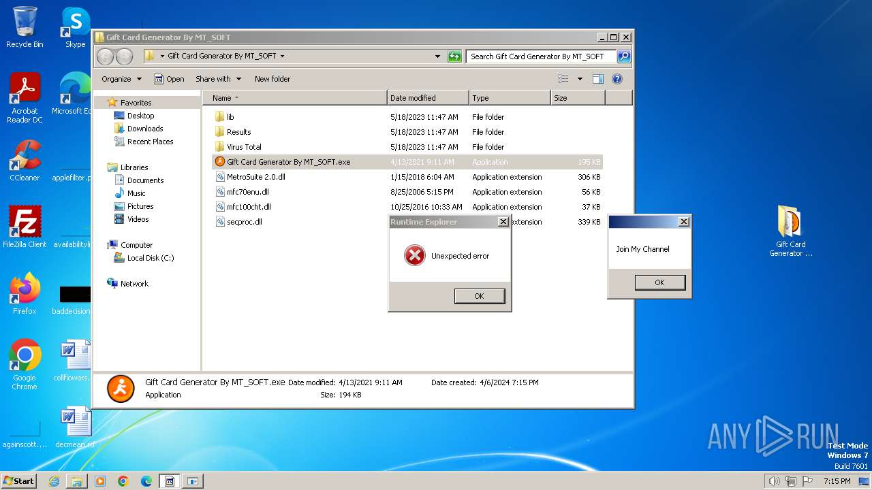This screenshot has width=872, height=490.
Task: Launch FileZilla Client from desktop
Action: click(25, 227)
